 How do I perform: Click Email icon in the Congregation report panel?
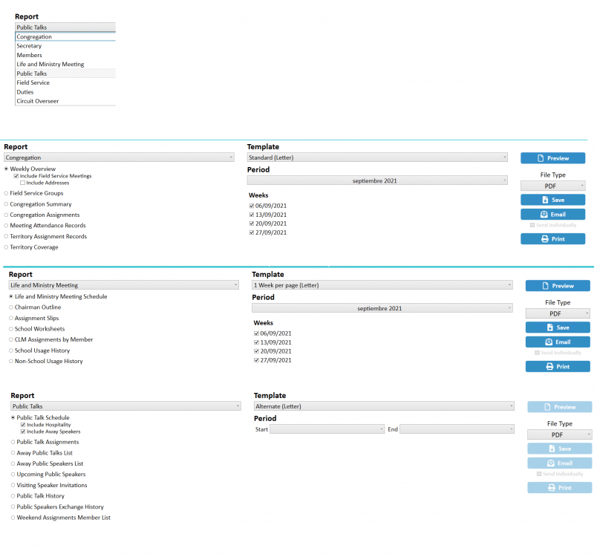[545, 215]
